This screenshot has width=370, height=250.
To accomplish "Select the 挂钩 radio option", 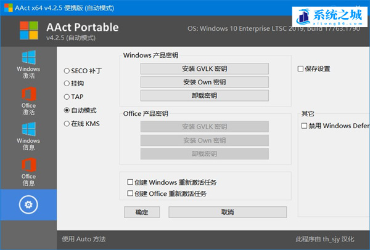I will point(67,83).
